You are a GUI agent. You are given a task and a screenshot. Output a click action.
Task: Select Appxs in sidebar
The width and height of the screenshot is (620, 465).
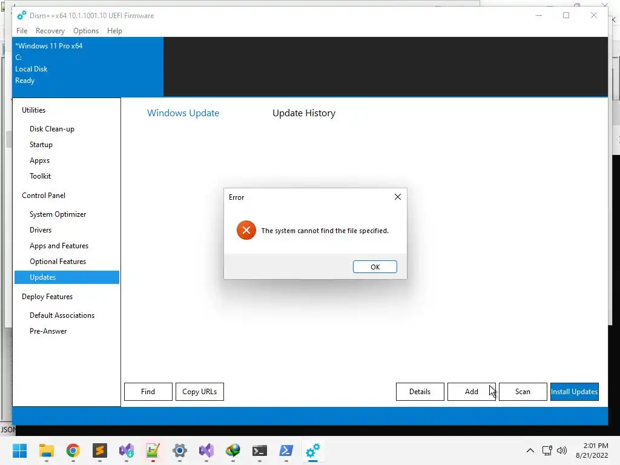pyautogui.click(x=39, y=160)
